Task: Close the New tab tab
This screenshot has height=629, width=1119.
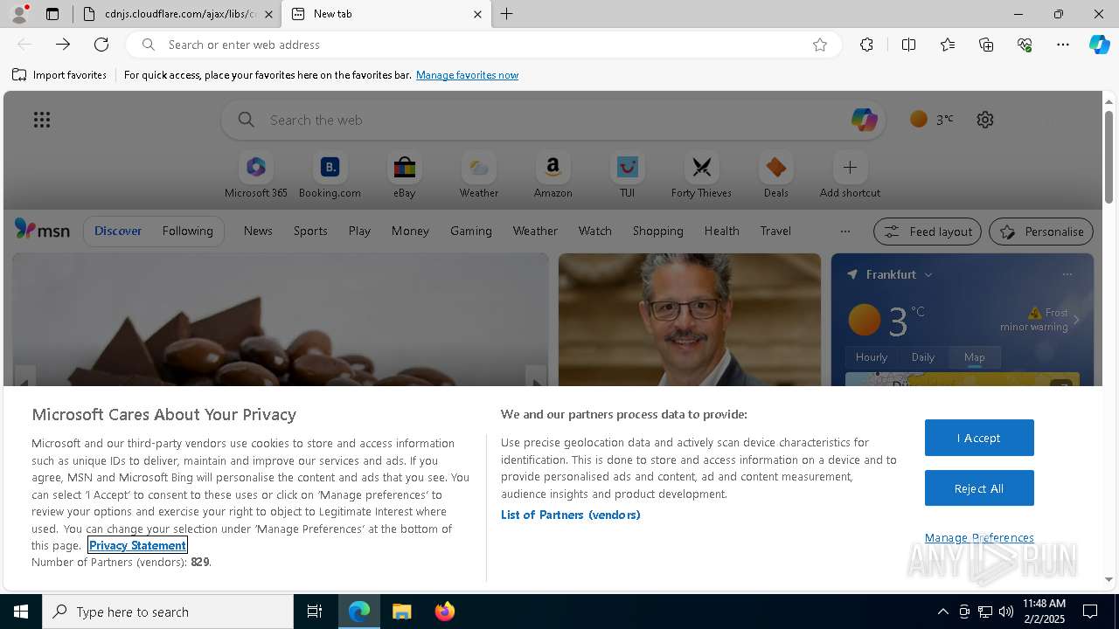Action: [x=477, y=14]
